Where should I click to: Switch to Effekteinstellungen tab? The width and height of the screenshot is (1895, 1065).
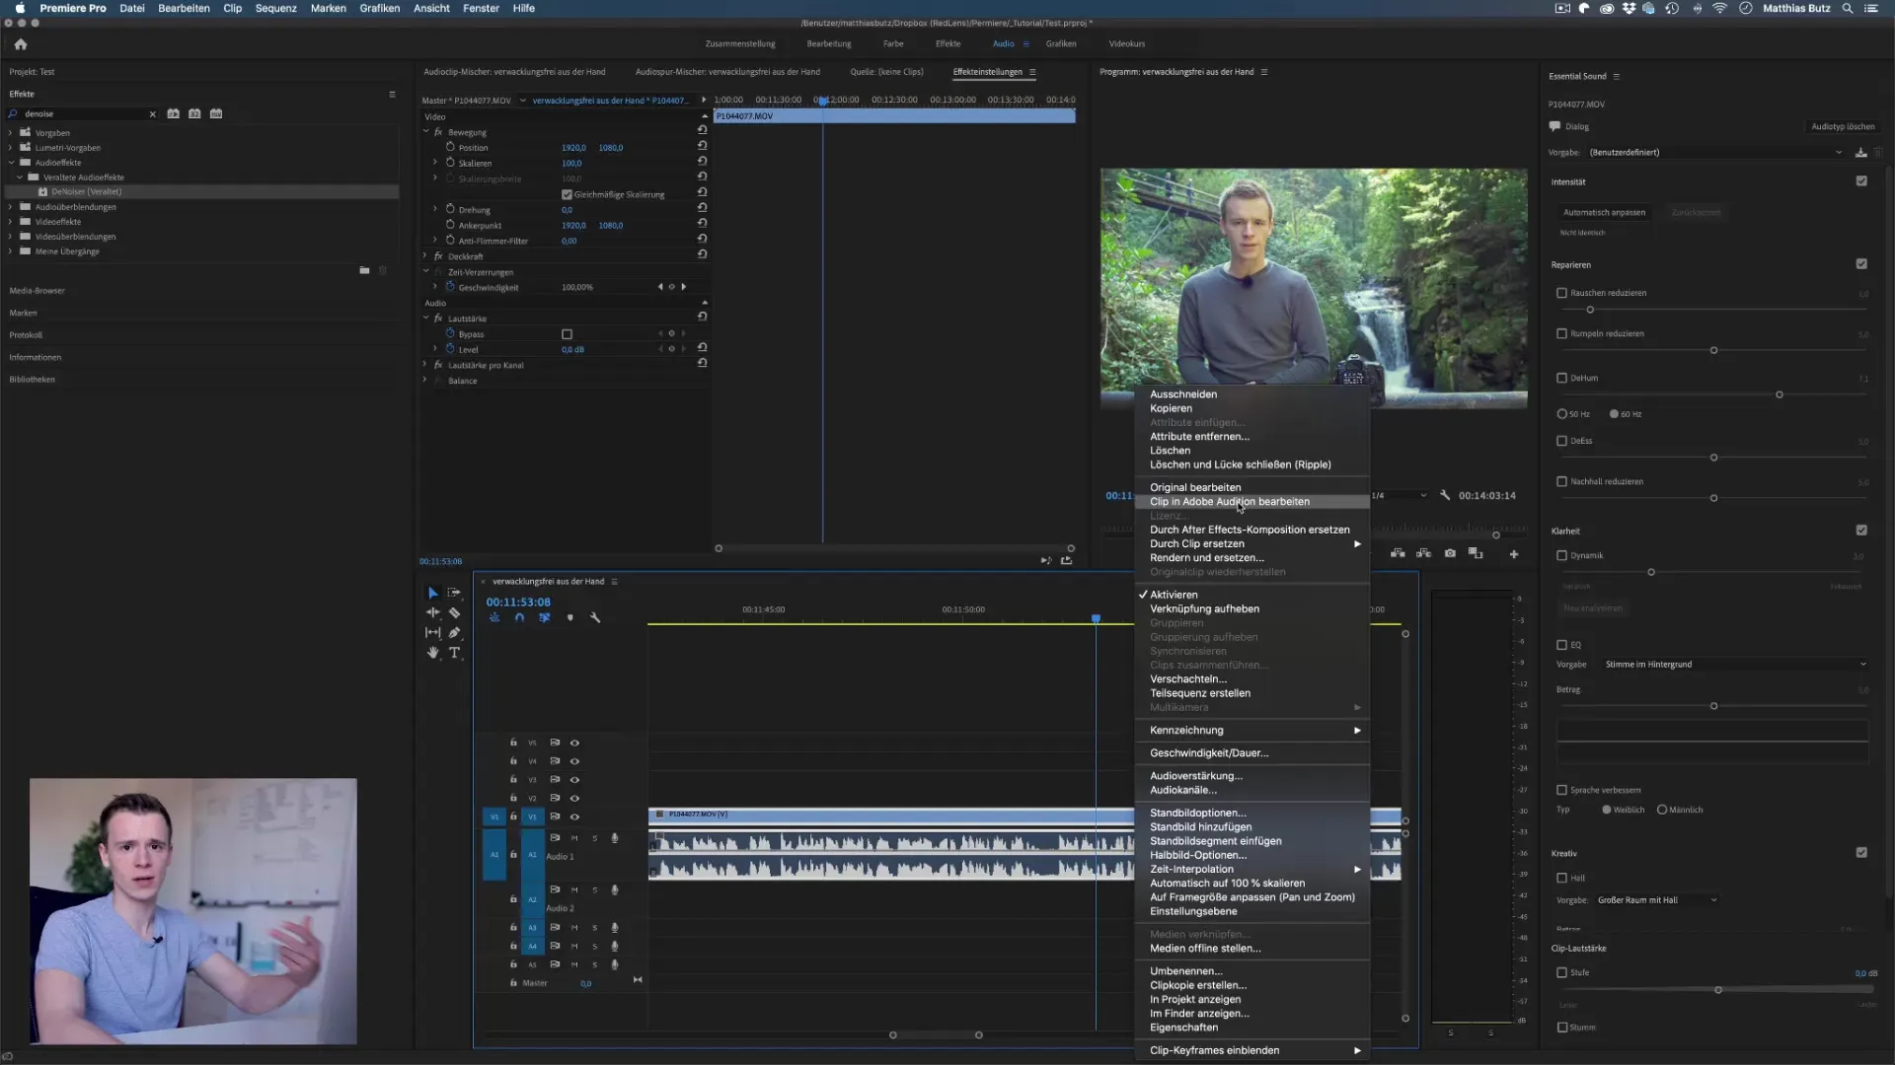point(987,71)
